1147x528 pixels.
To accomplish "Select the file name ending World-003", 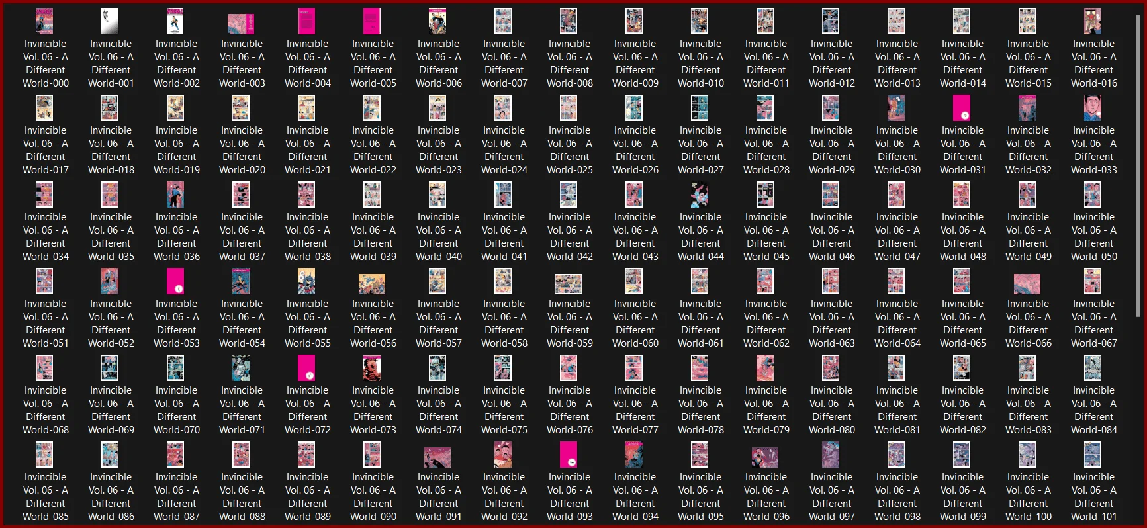I will tap(242, 64).
